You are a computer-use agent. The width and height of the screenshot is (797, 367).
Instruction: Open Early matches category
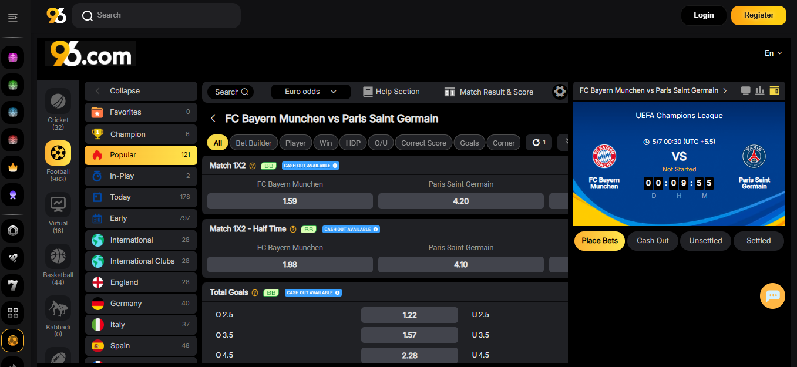click(141, 218)
